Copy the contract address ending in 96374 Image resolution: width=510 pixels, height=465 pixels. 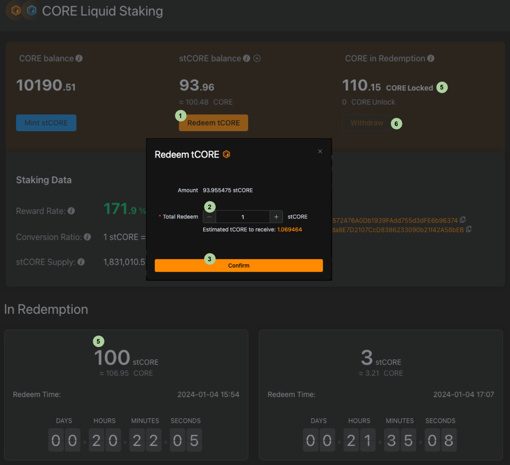click(463, 220)
